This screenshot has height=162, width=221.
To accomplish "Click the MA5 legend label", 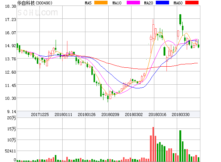I will point(88,3).
